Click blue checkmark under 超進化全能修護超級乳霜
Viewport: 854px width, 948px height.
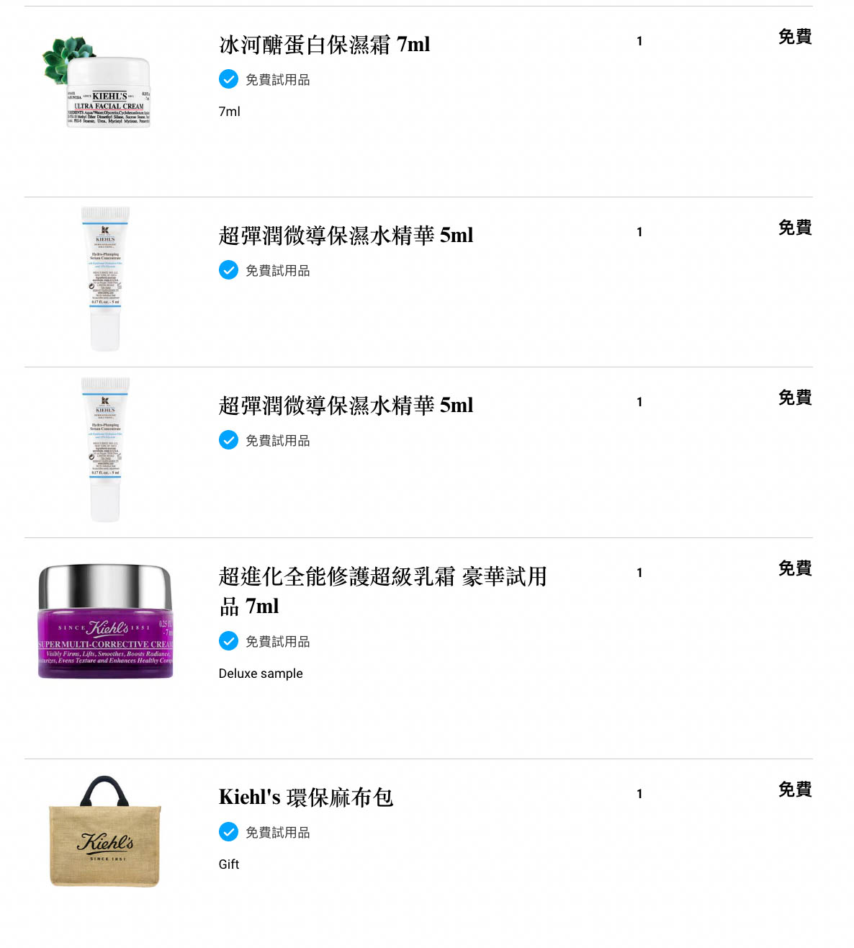(228, 641)
